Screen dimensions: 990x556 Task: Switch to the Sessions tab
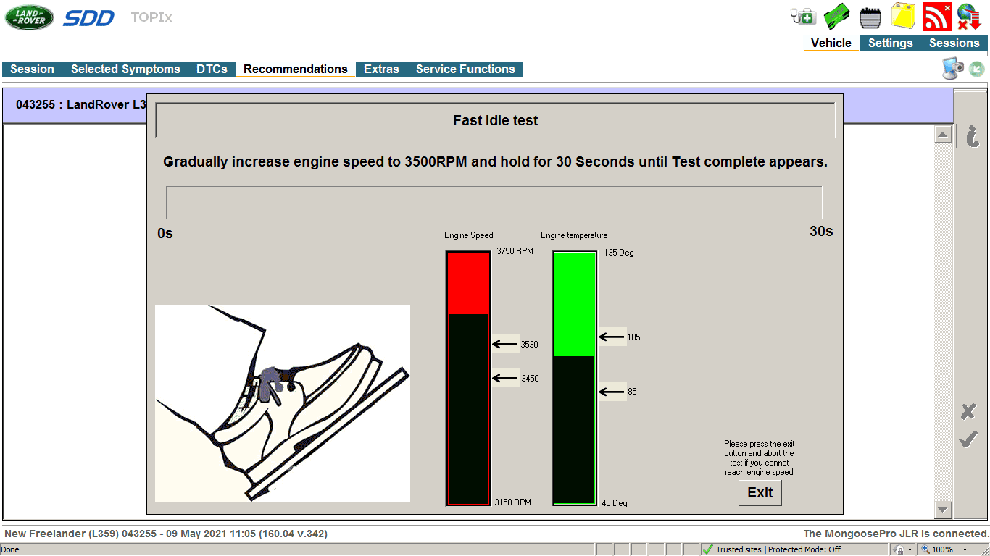coord(954,43)
